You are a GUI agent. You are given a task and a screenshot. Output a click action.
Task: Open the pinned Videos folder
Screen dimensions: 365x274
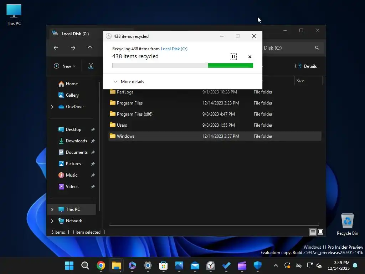pyautogui.click(x=68, y=186)
